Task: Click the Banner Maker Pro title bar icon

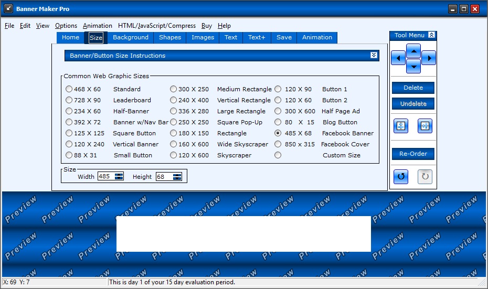Action: point(8,8)
